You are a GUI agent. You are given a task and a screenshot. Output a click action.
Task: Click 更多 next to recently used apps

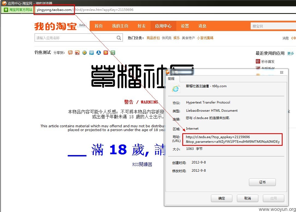pyautogui.click(x=291, y=53)
